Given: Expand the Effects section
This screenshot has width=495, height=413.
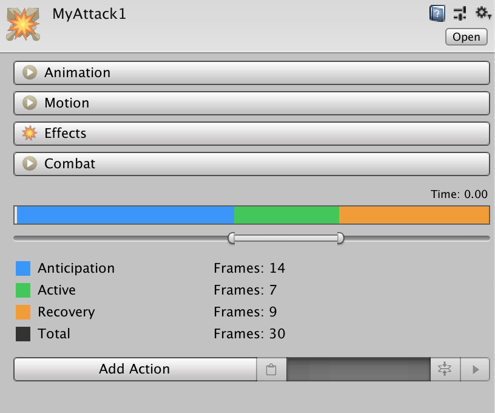Looking at the screenshot, I should point(252,134).
